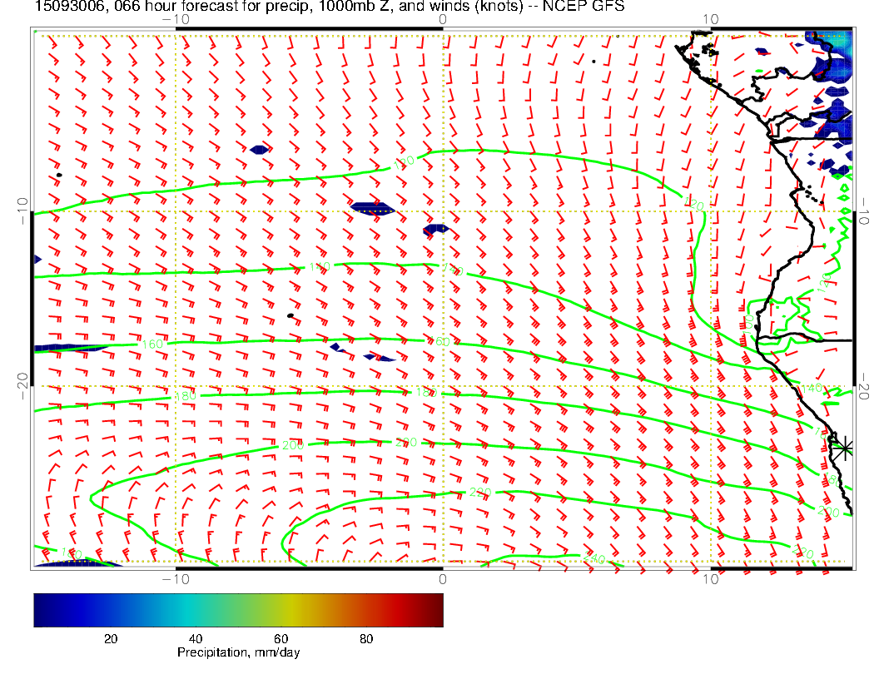Click the "40" tick label under colorbar
The image size is (879, 679).
point(195,639)
